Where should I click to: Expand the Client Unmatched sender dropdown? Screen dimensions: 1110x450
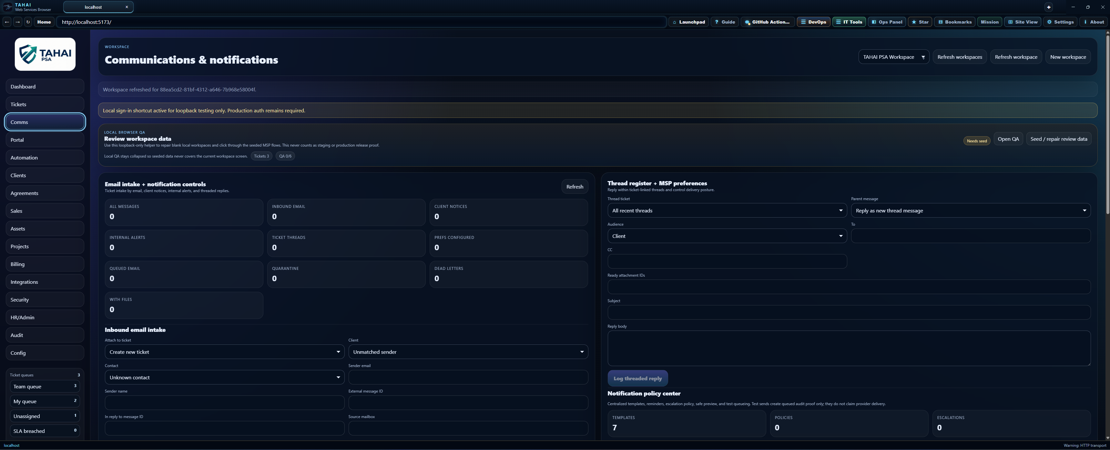click(x=468, y=352)
